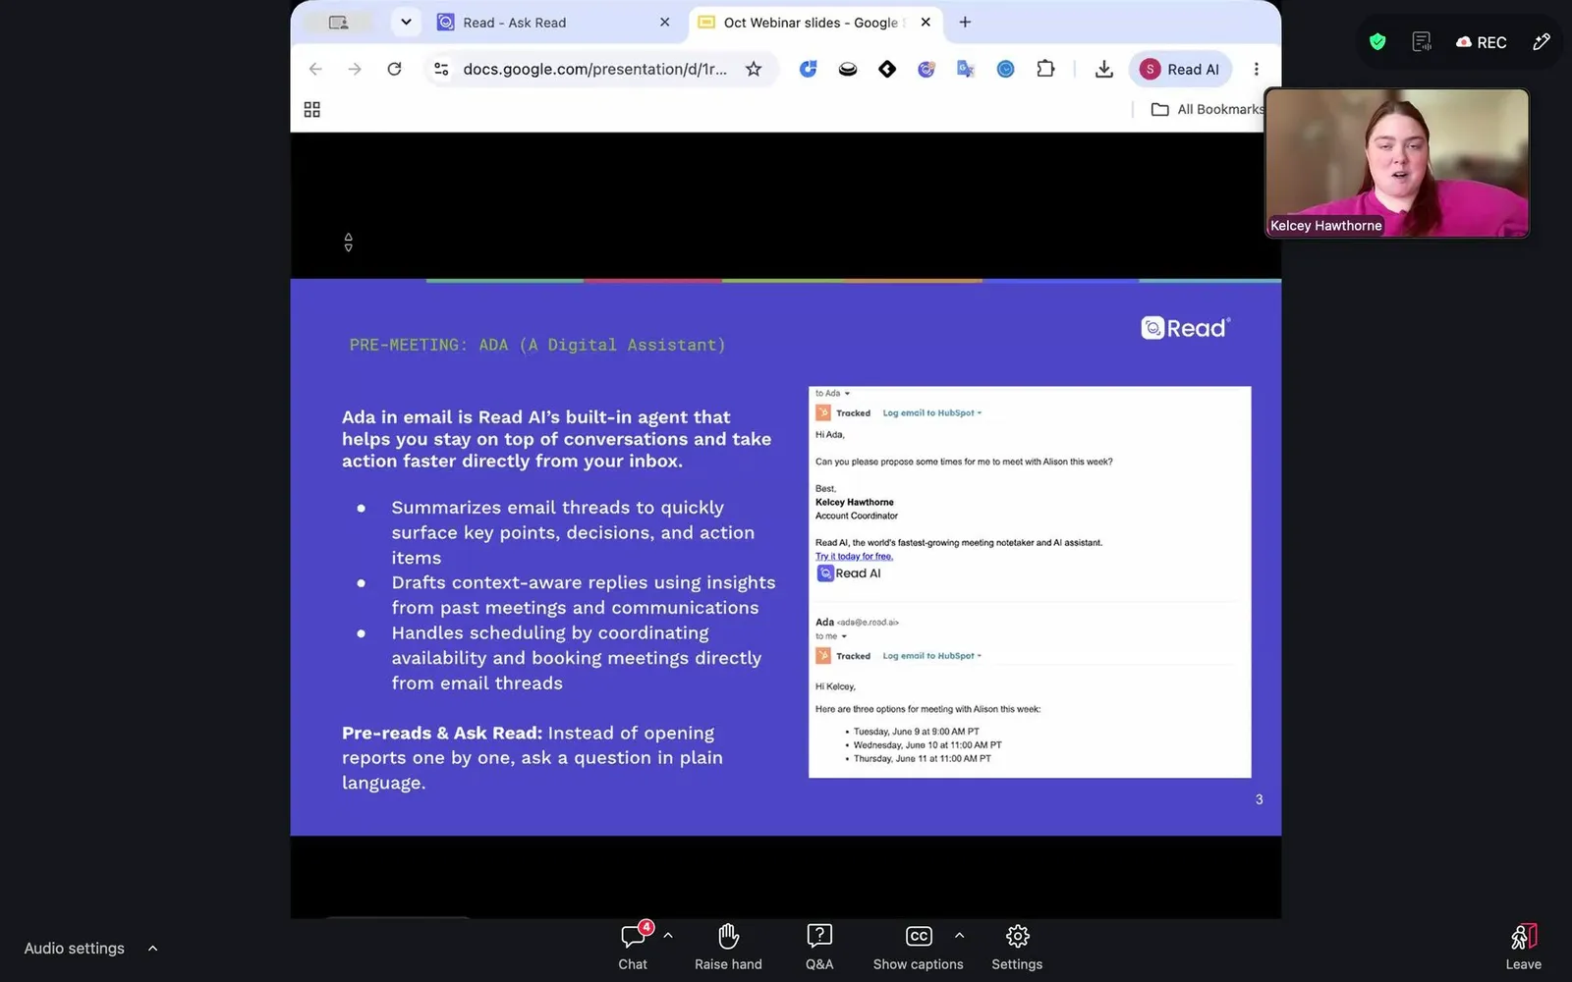Close the Oct Webinar slides tab
1572x982 pixels.
(926, 23)
